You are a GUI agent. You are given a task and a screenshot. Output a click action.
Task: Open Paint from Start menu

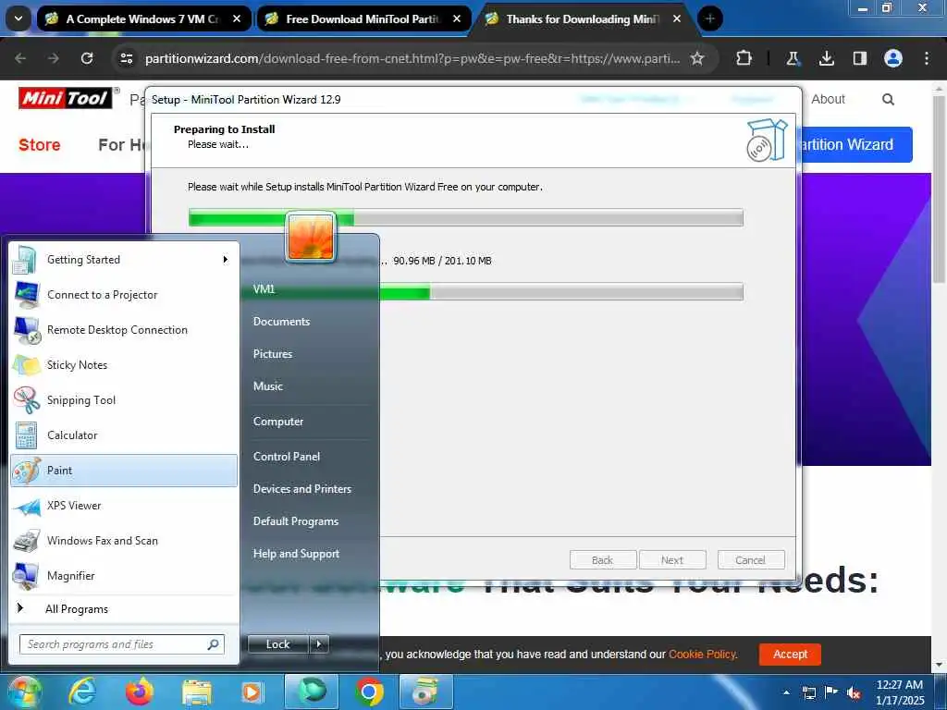pos(124,471)
